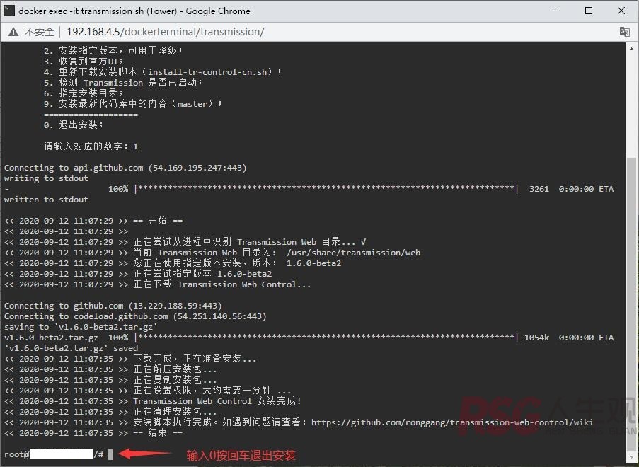Select text 'Connecting to api.github.com'
This screenshot has width=639, height=467.
(74, 168)
